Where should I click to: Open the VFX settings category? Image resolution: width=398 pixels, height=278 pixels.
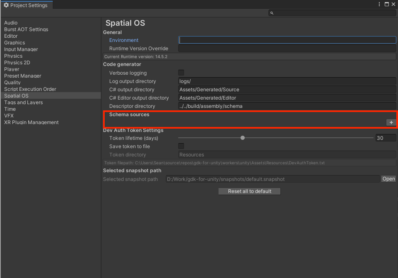point(9,116)
